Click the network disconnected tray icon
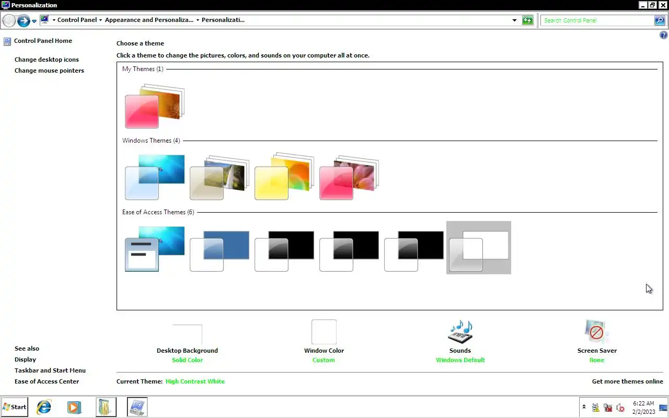669x418 pixels. pyautogui.click(x=608, y=408)
